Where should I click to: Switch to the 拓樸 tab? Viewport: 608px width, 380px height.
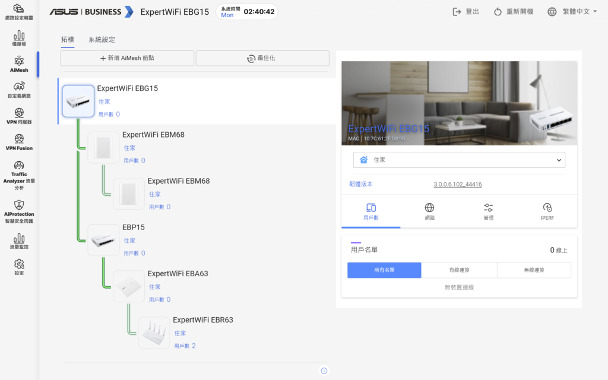[x=68, y=40]
